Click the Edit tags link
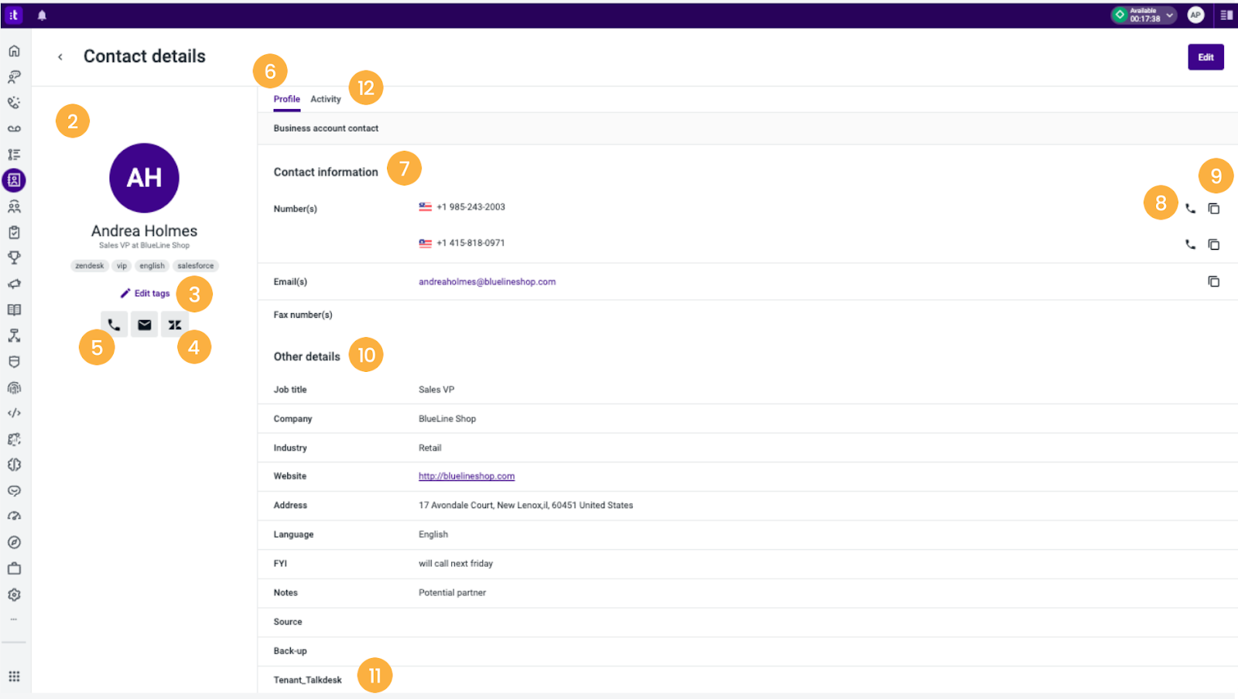Image resolution: width=1238 pixels, height=699 pixels. 145,294
